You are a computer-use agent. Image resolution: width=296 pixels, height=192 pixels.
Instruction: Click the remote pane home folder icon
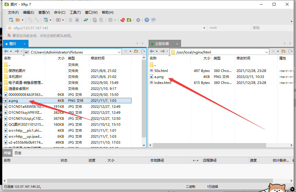[283, 51]
